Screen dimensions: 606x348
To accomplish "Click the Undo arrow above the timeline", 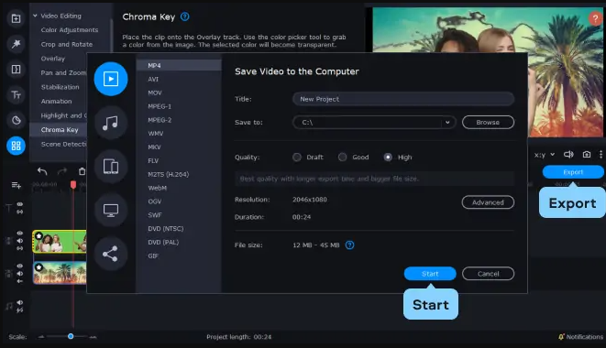I will (42, 171).
